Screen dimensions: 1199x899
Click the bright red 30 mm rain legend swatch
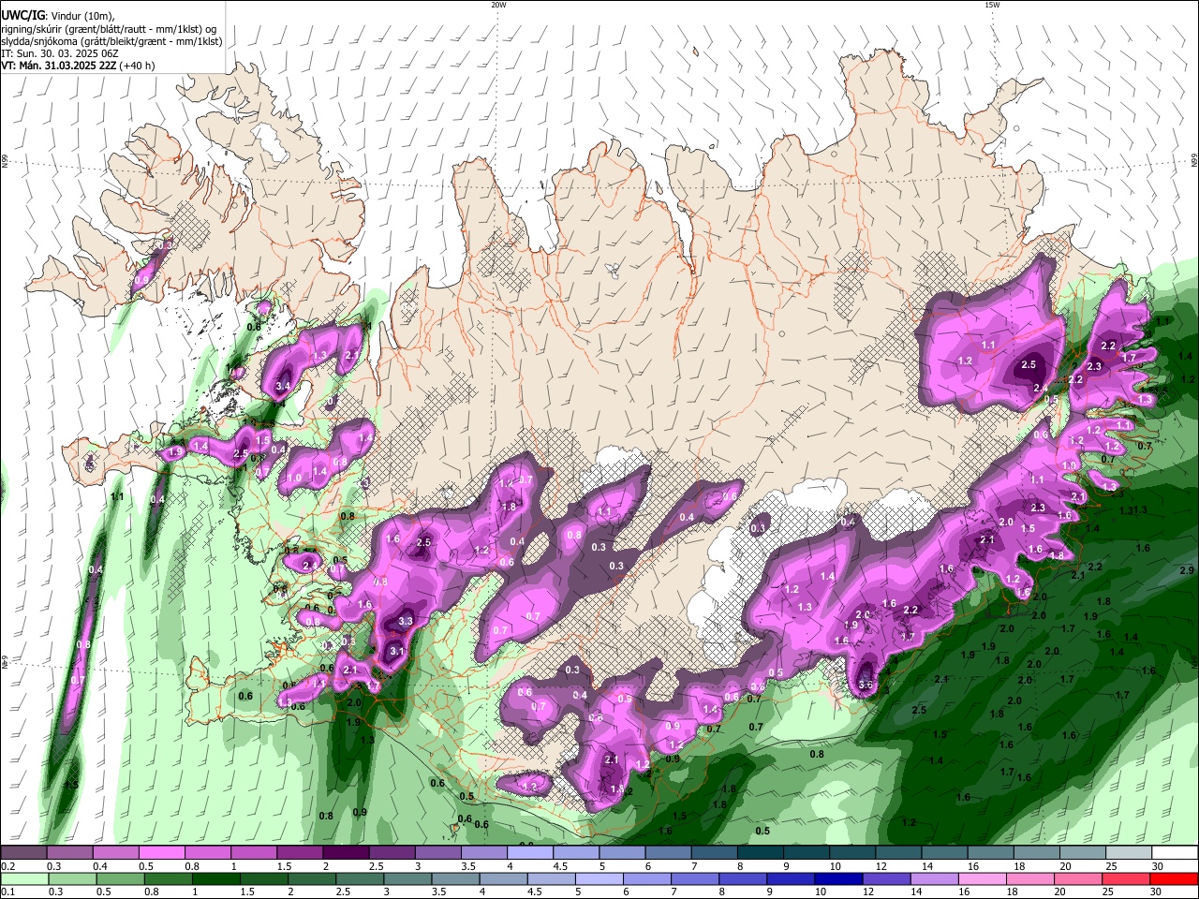[1174, 878]
